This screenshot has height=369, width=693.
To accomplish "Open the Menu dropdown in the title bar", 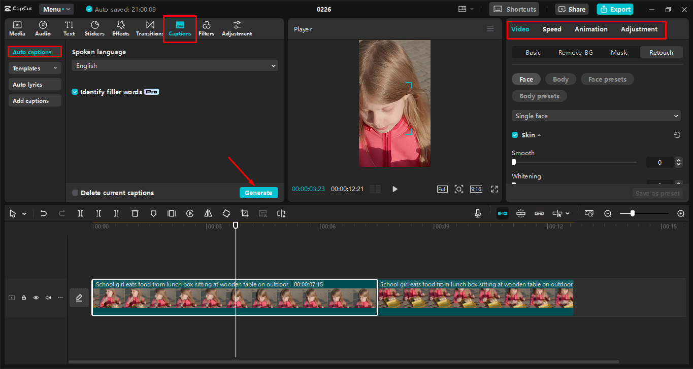I will coord(56,9).
